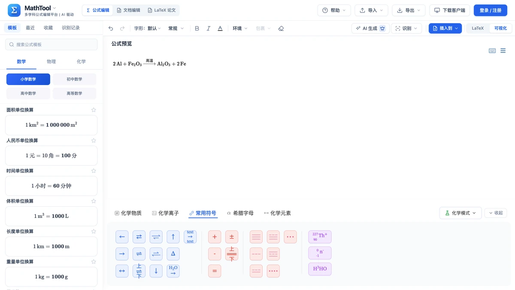Open the 常规 style dropdown

pos(176,28)
